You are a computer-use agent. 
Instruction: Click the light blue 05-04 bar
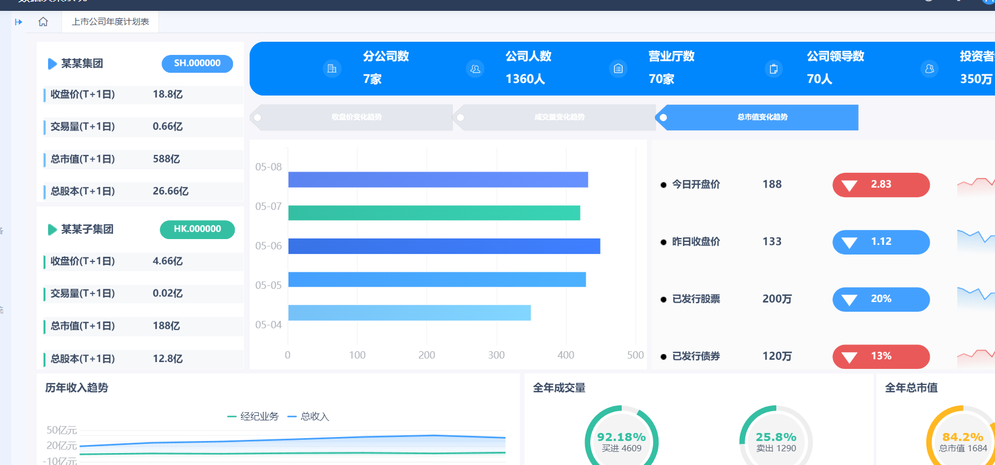pyautogui.click(x=409, y=313)
